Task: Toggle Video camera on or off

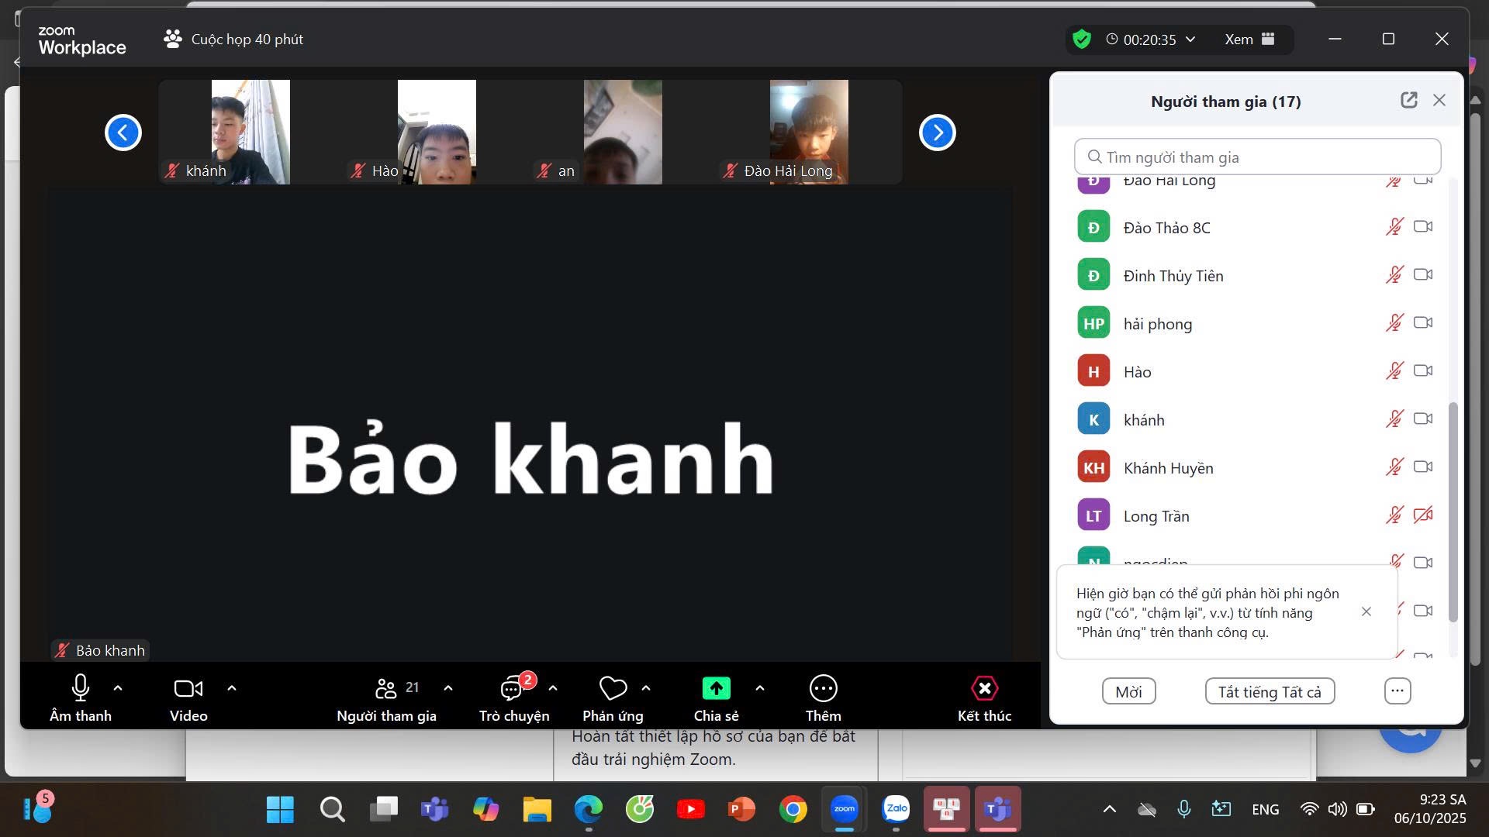Action: tap(188, 688)
